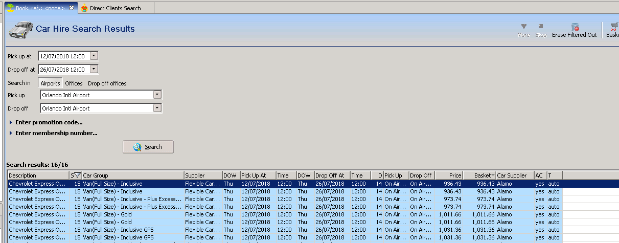
Task: Click first 1,011.66 price cell
Action: pos(448,214)
